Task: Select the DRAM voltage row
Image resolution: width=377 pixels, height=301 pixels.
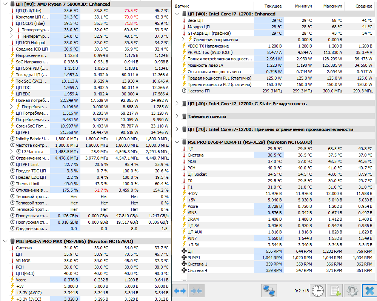Action: coord(278,219)
